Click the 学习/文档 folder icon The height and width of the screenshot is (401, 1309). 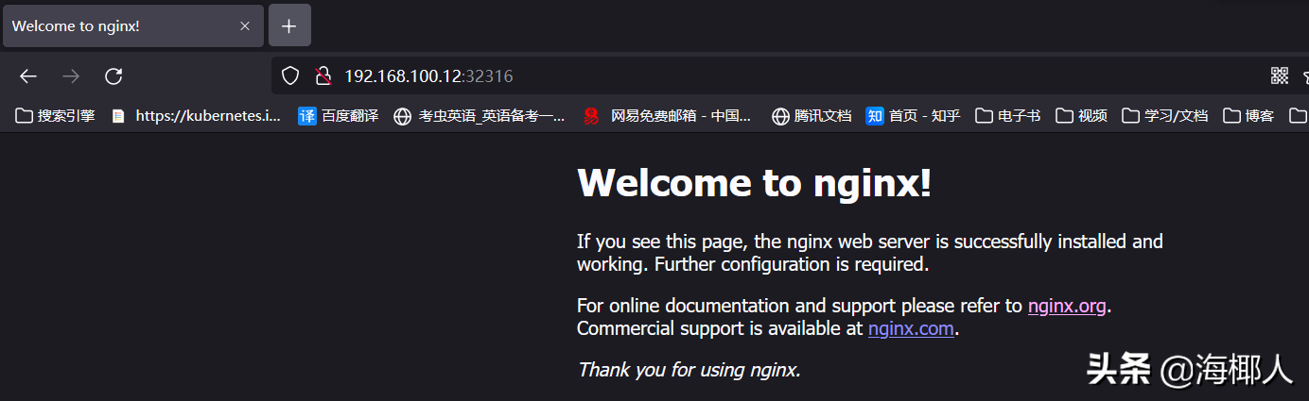1130,116
